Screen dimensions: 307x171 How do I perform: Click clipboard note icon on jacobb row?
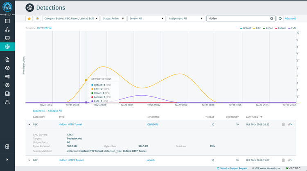coord(283,160)
